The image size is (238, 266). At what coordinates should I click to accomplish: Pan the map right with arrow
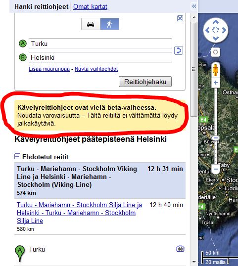[224, 30]
